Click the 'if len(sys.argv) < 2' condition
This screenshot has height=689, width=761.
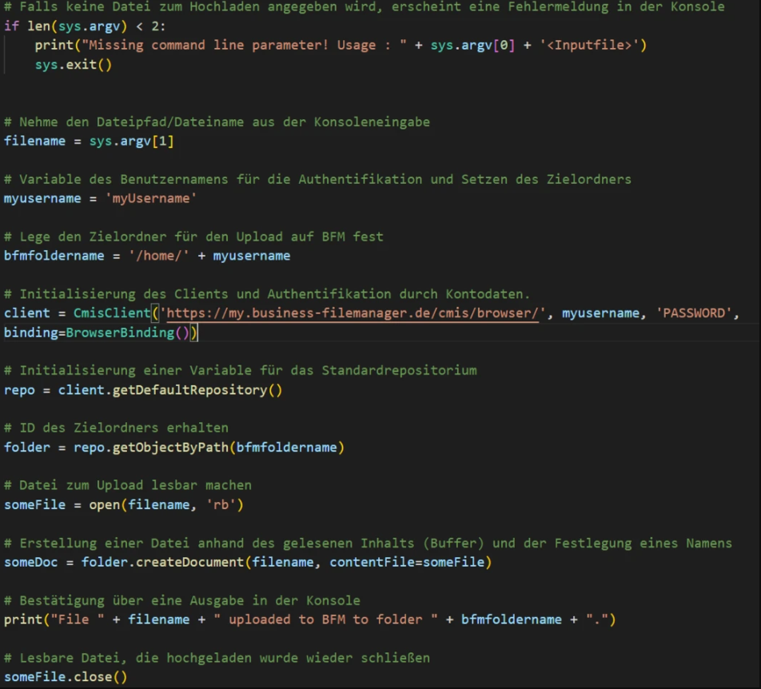pos(85,26)
